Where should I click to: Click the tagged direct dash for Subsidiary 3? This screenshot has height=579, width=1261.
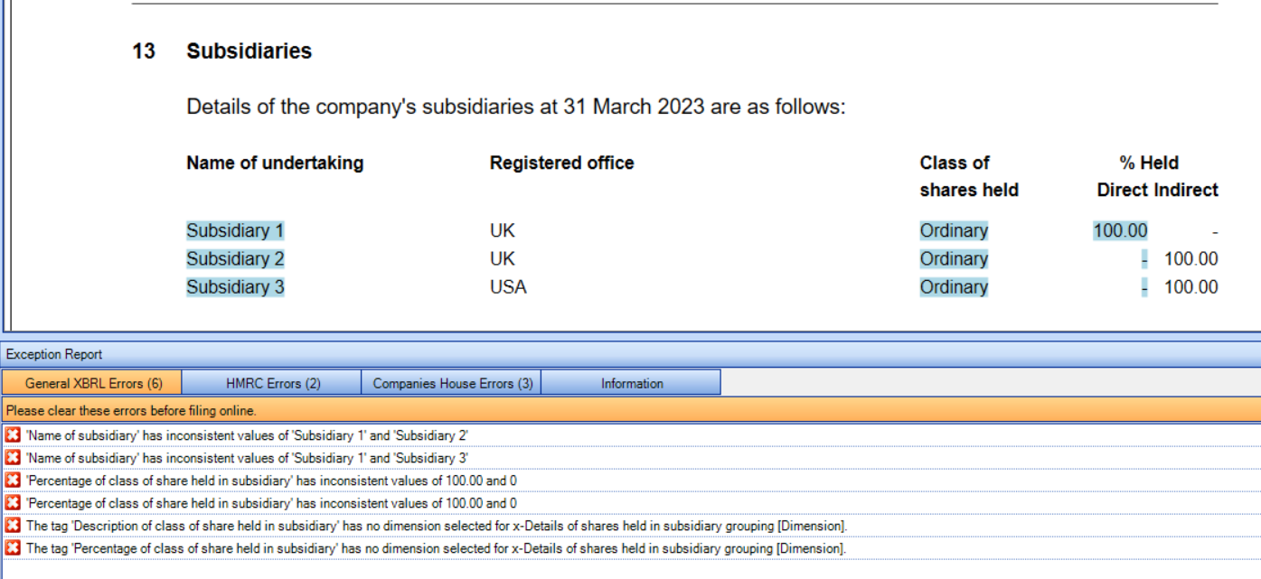click(1143, 287)
